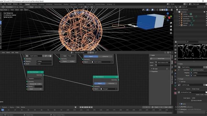The height and width of the screenshot is (116, 207).
Task: Expand the Properties panel in Node sidebar
Action: coord(154,72)
